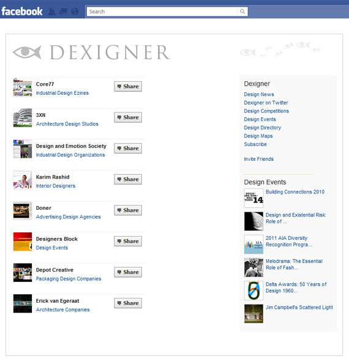Click the Invite Friends link

coord(259,159)
